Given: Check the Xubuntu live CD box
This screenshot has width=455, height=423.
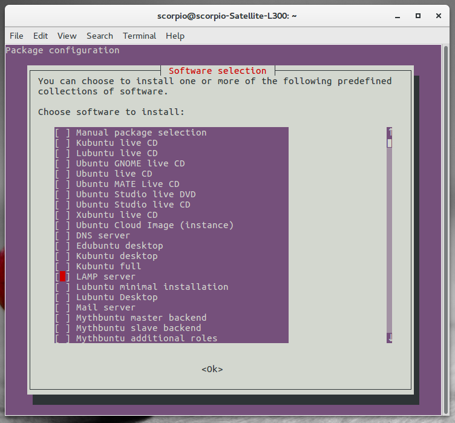Looking at the screenshot, I should click(x=63, y=215).
